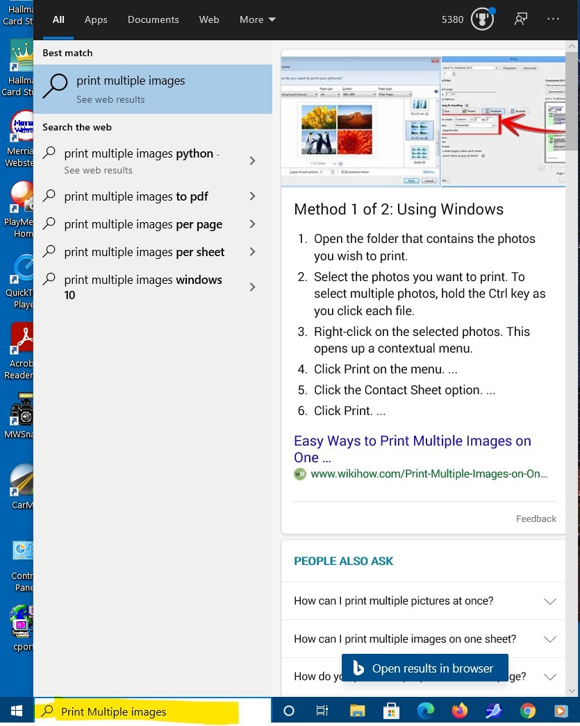
Task: Select the best match 'print multiple images'
Action: 153,89
